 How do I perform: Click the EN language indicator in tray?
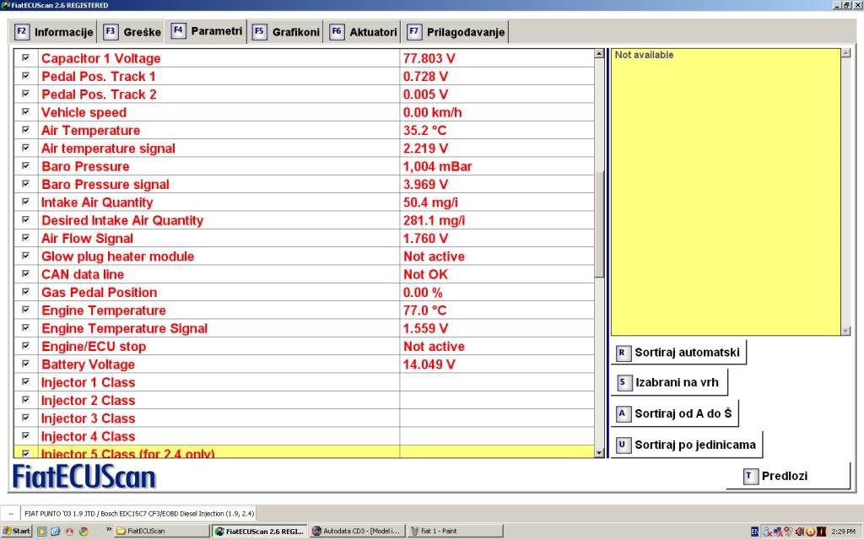coord(754,532)
